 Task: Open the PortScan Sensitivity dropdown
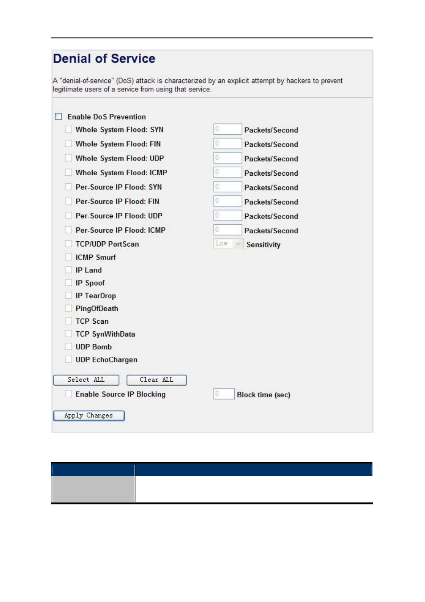[x=228, y=243]
